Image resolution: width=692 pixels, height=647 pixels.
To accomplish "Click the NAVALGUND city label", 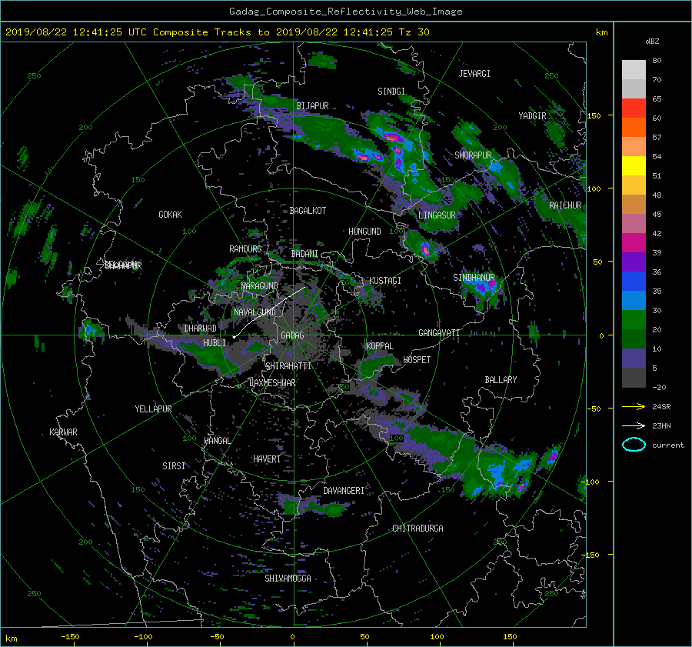I will pos(255,312).
